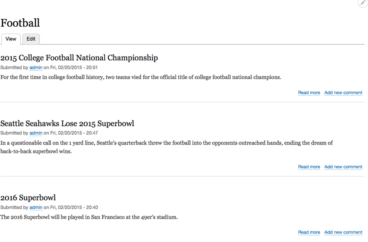Image resolution: width=368 pixels, height=242 pixels.
Task: Add new comment on 2016 Superbowl post
Action: click(343, 232)
